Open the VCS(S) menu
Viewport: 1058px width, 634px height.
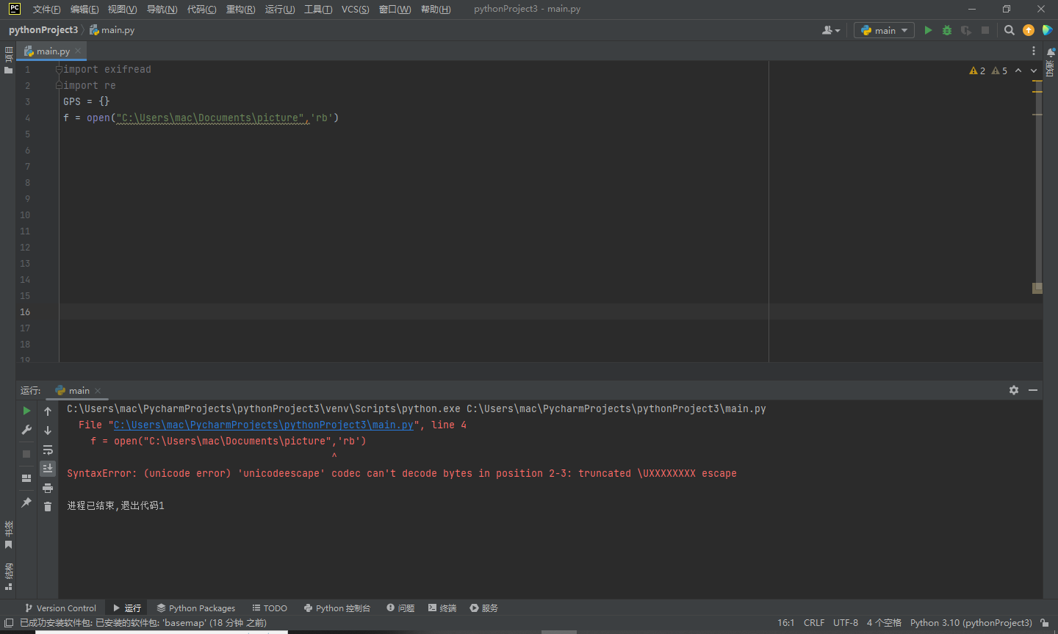coord(356,10)
